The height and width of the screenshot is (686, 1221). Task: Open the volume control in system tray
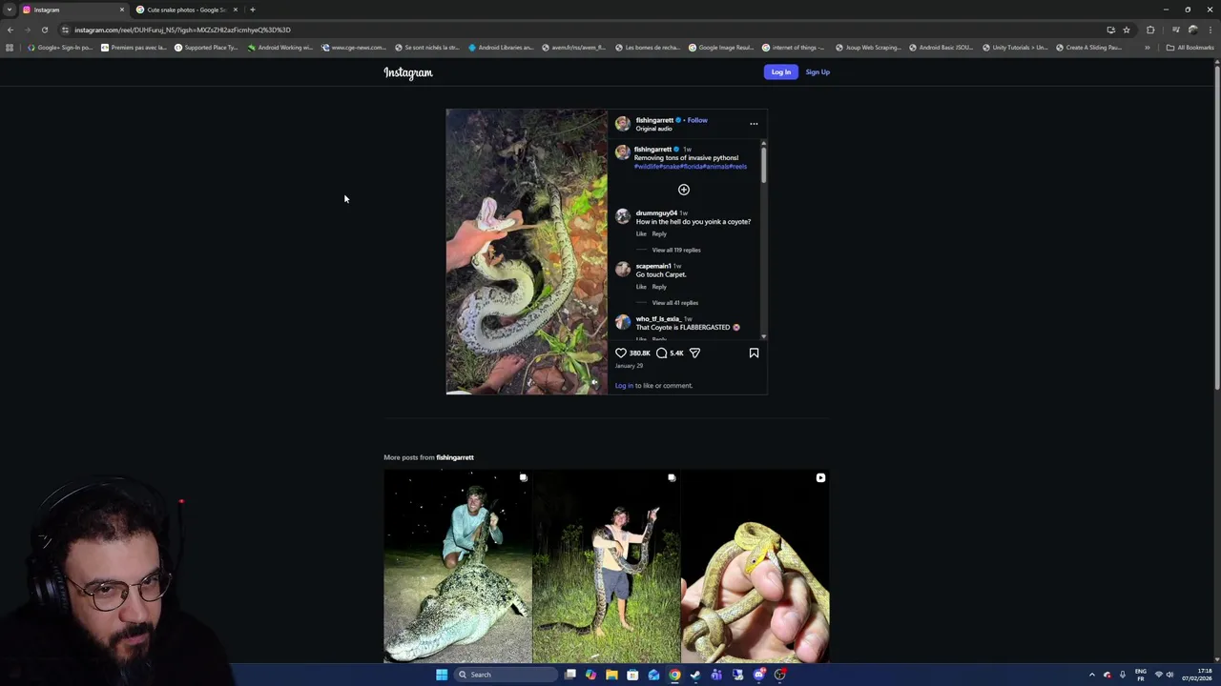1170,675
